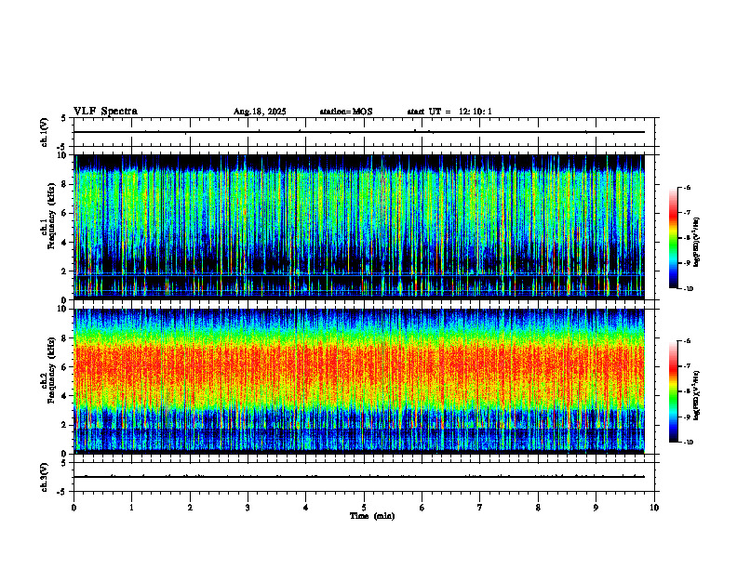Image resolution: width=737 pixels, height=569 pixels.
Task: Click the ch.3 voltage waveform trace
Action: click(359, 477)
